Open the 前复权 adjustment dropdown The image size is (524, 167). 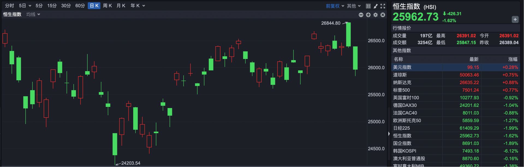335,6
